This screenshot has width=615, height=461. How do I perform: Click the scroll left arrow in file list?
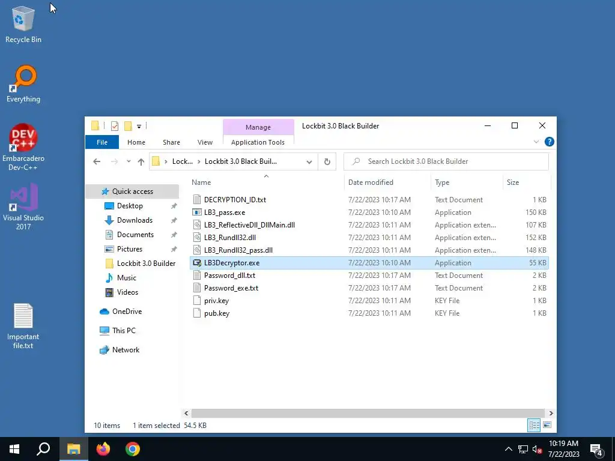[186, 413]
